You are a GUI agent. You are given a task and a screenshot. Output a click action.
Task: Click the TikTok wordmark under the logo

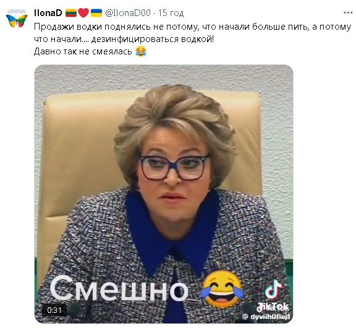[x=273, y=307]
